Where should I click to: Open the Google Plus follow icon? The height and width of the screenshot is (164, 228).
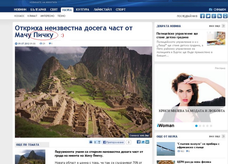coord(214,16)
